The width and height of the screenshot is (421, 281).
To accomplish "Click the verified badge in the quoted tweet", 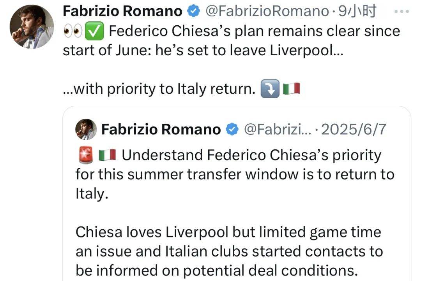I will point(232,129).
